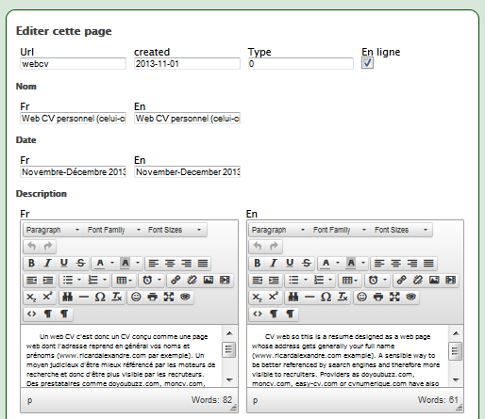Apply superscript in the Fr editor
This screenshot has width=485, height=419.
[48, 297]
